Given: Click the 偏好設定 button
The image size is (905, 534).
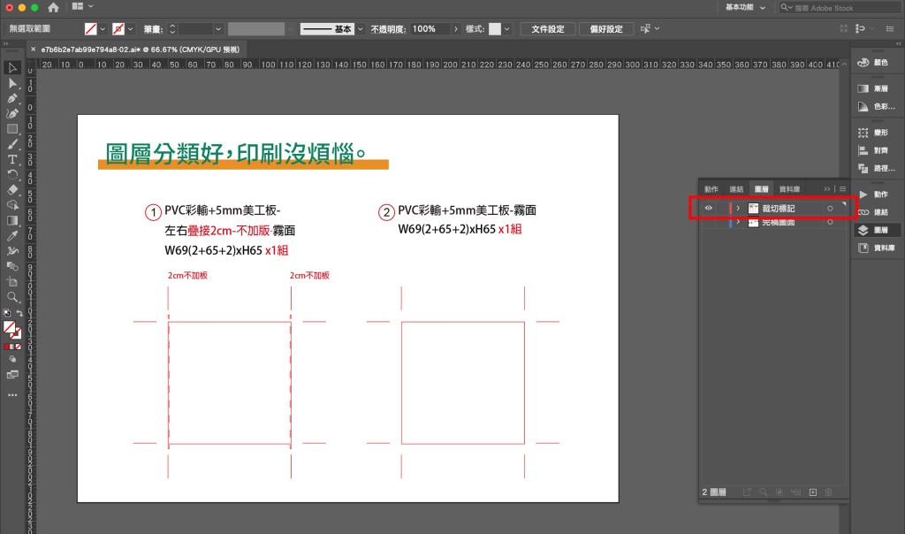Looking at the screenshot, I should (x=606, y=29).
